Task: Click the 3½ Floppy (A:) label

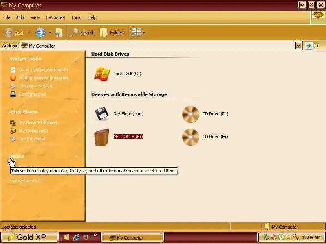Action: point(128,114)
